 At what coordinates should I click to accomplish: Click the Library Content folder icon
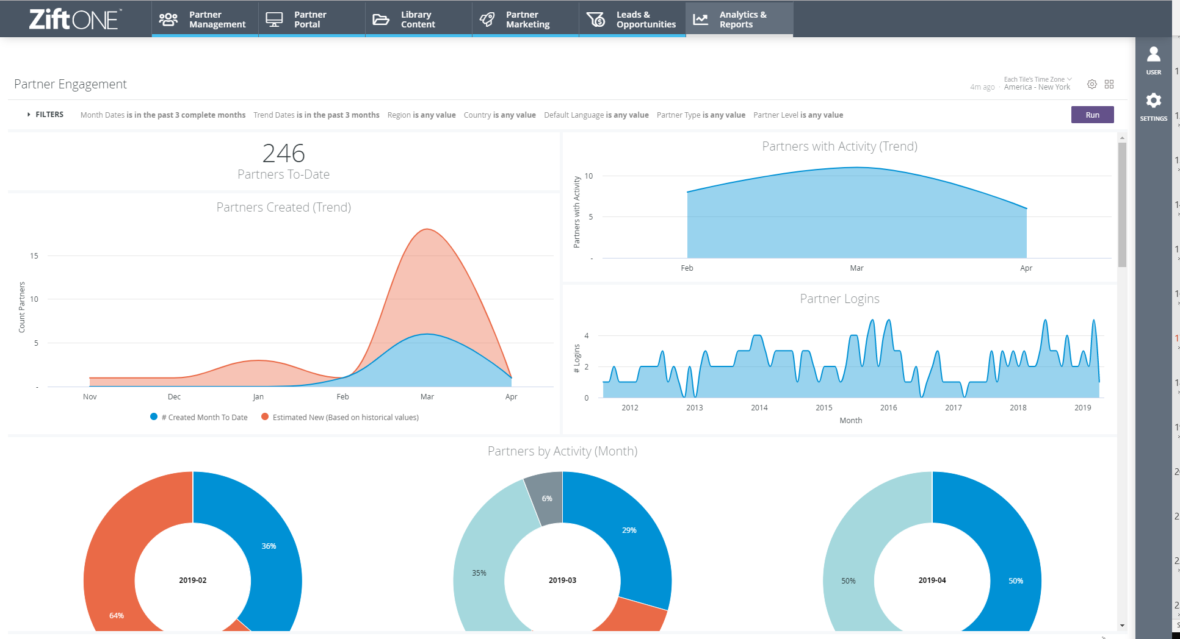click(381, 20)
